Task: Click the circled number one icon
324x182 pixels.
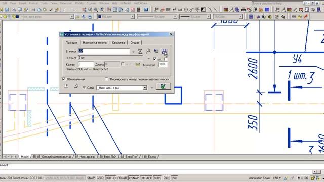Action: click(186, 10)
